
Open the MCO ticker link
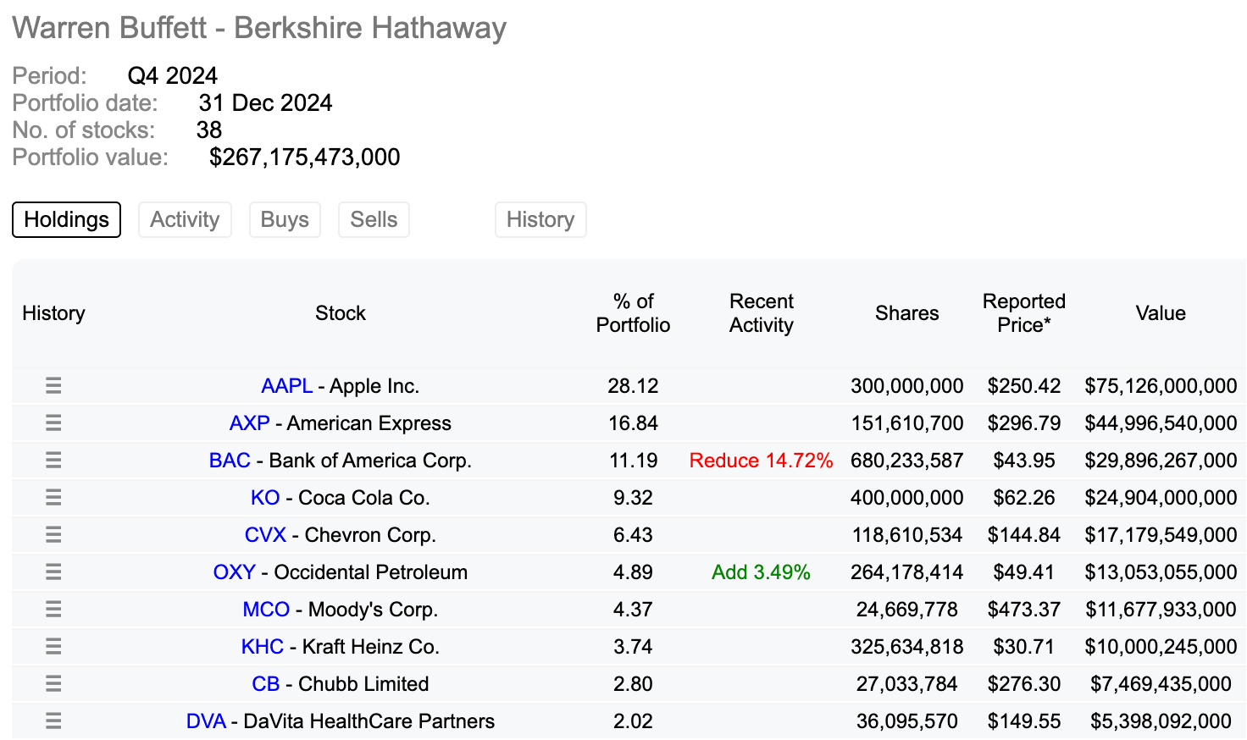pos(266,610)
